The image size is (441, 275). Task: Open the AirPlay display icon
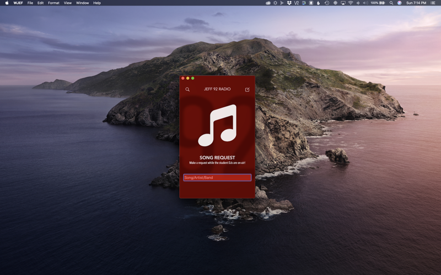pos(342,3)
